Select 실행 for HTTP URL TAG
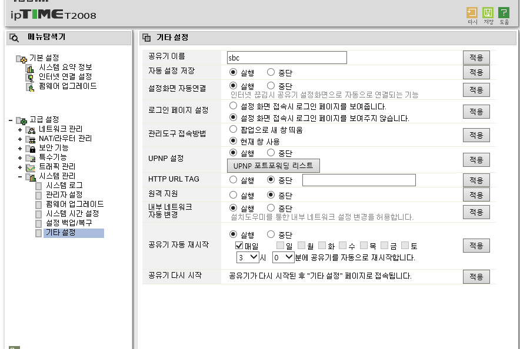 tap(233, 179)
